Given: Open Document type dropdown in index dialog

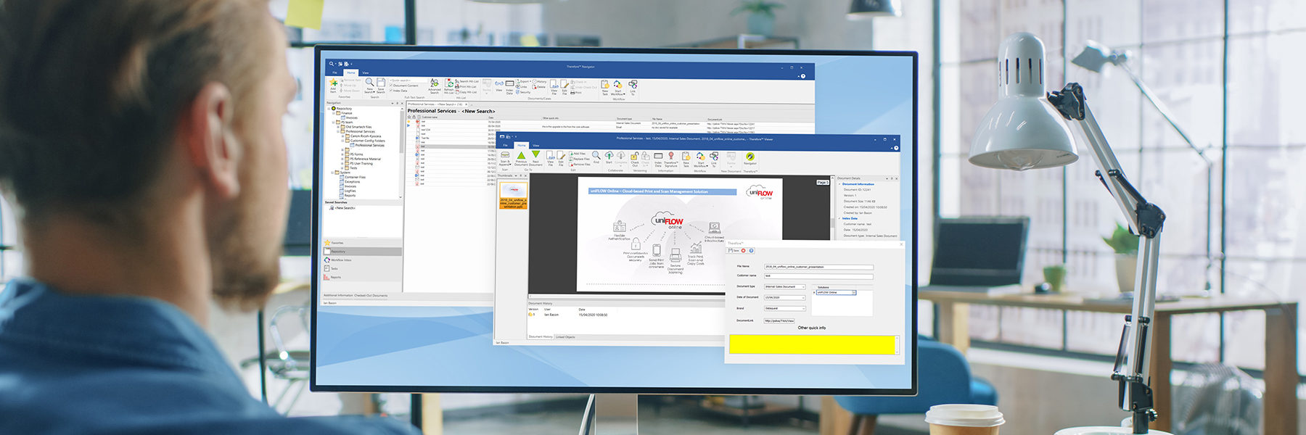Looking at the screenshot, I should [803, 287].
